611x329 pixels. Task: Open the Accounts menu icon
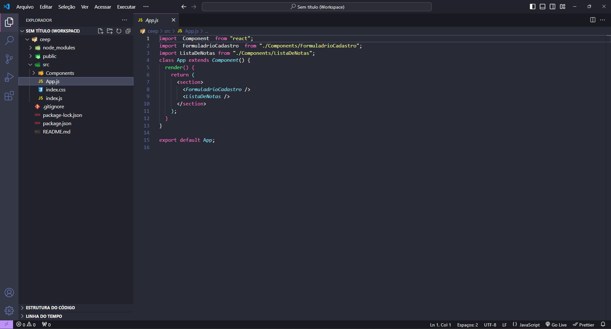click(x=9, y=292)
